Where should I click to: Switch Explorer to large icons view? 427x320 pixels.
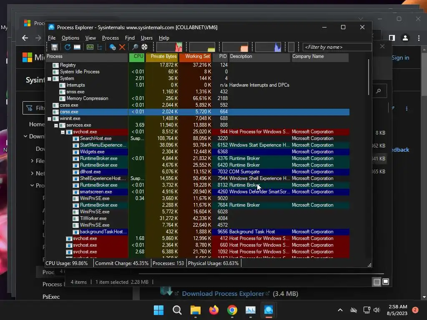386,282
